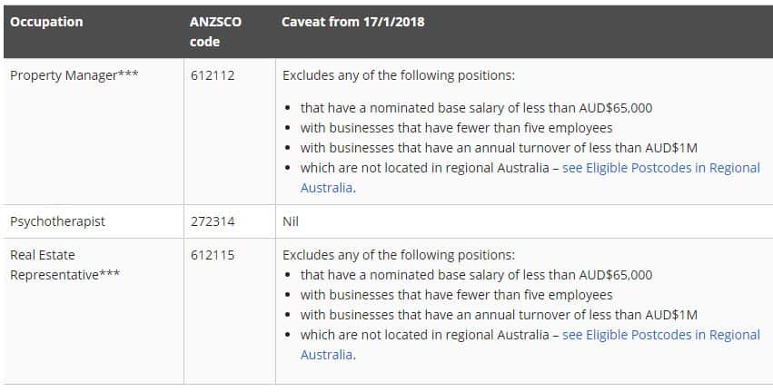Click the Nil caveat cell
The image size is (773, 392).
coord(291,221)
